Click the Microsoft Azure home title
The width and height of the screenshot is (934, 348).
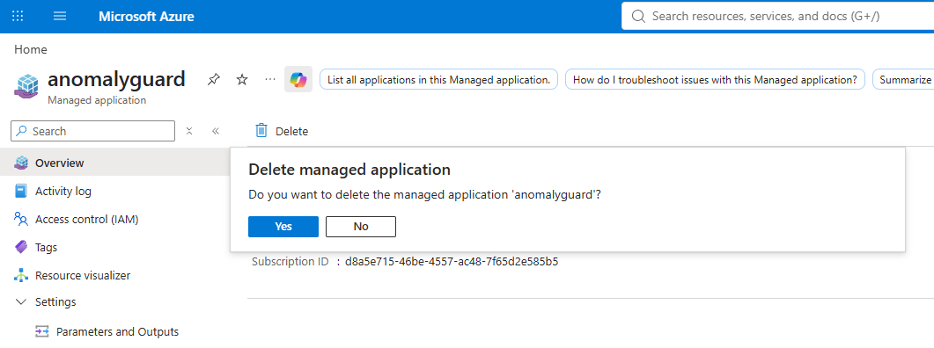[x=146, y=17]
